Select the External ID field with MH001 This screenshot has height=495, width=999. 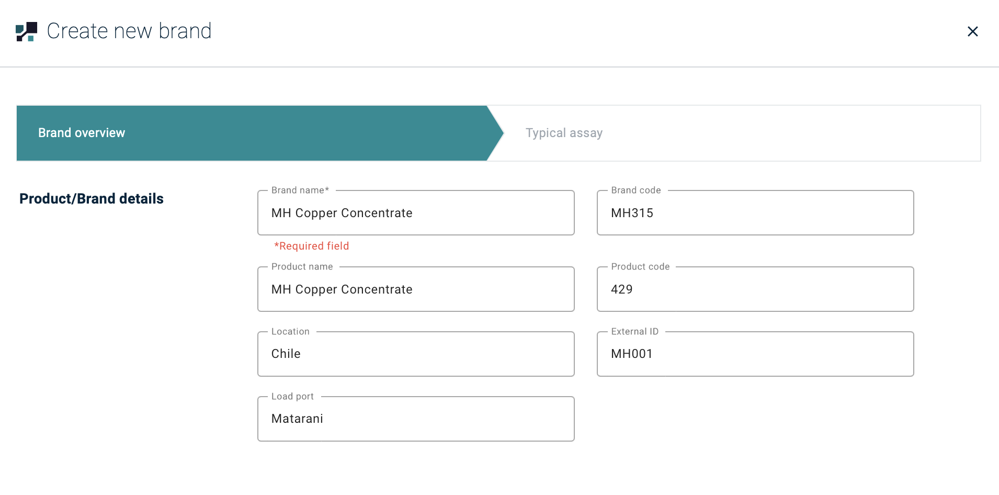point(755,354)
